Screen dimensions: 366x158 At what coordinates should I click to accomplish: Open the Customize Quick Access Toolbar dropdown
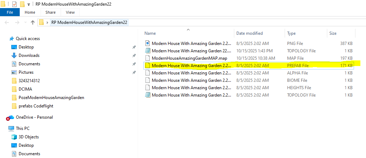tap(29, 4)
